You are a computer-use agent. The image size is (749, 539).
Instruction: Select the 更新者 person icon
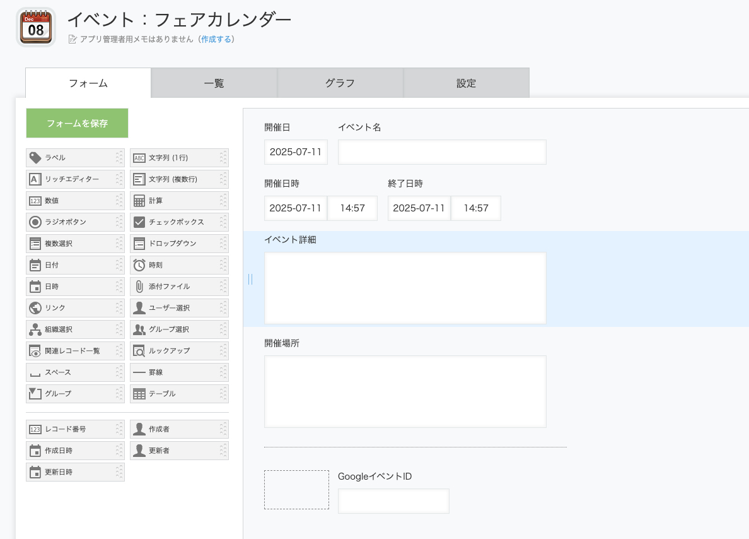[139, 451]
